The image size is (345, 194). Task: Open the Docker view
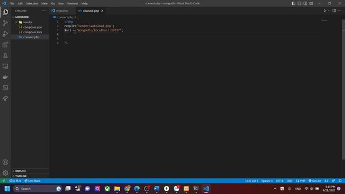[5, 77]
